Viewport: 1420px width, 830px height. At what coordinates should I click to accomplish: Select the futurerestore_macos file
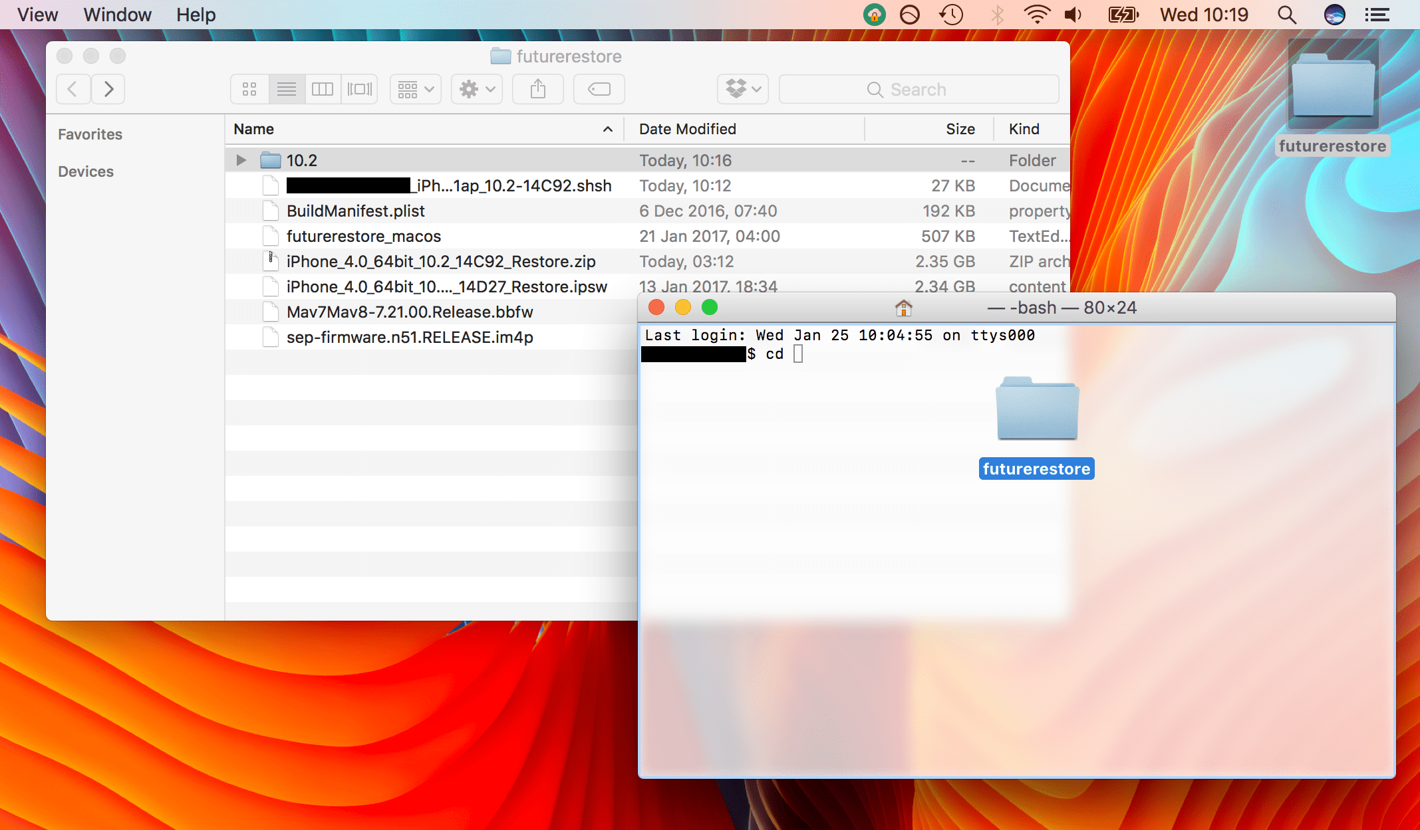pos(363,236)
